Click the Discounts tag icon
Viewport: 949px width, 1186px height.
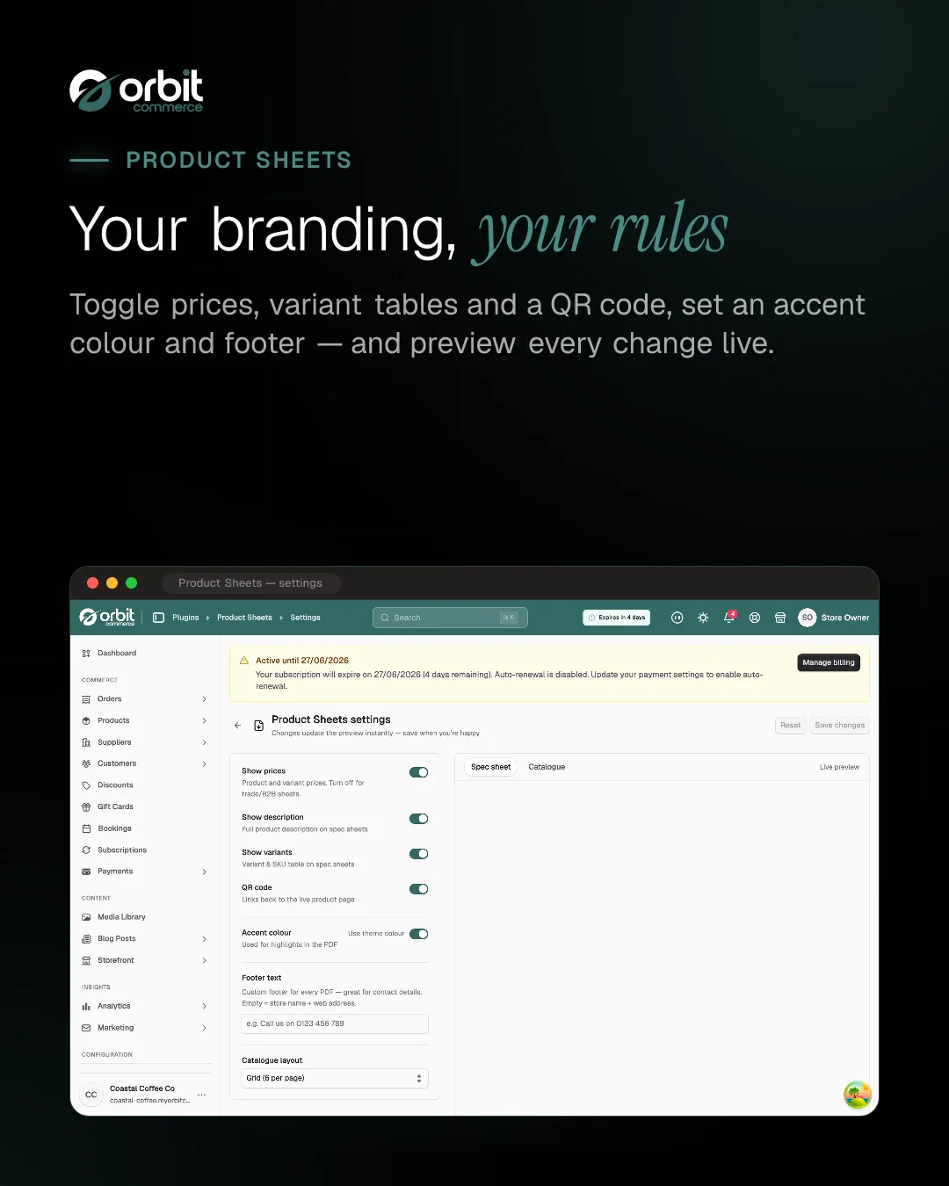click(x=86, y=785)
